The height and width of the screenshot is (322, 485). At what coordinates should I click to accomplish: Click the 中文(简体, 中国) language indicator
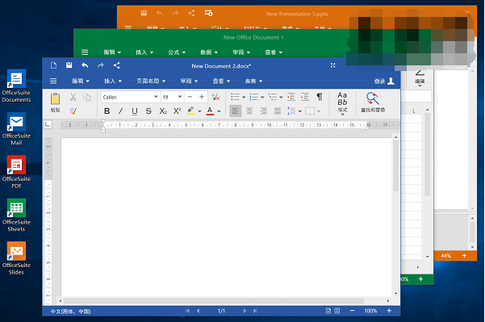70,312
